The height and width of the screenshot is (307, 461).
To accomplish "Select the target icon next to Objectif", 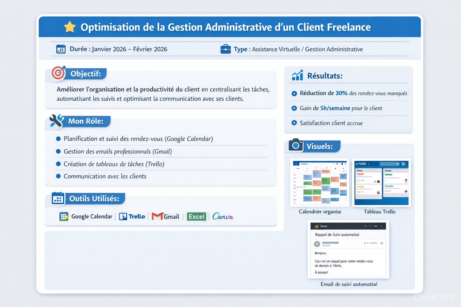I will coord(59,73).
